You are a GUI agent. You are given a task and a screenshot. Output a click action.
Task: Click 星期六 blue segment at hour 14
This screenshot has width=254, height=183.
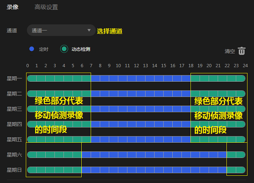pyautogui.click(x=159, y=155)
